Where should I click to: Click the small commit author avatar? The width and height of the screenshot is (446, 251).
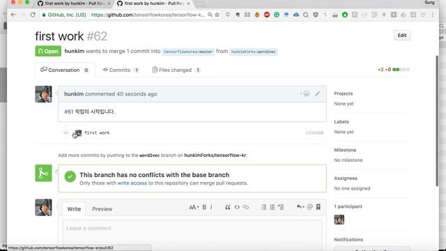(77, 133)
